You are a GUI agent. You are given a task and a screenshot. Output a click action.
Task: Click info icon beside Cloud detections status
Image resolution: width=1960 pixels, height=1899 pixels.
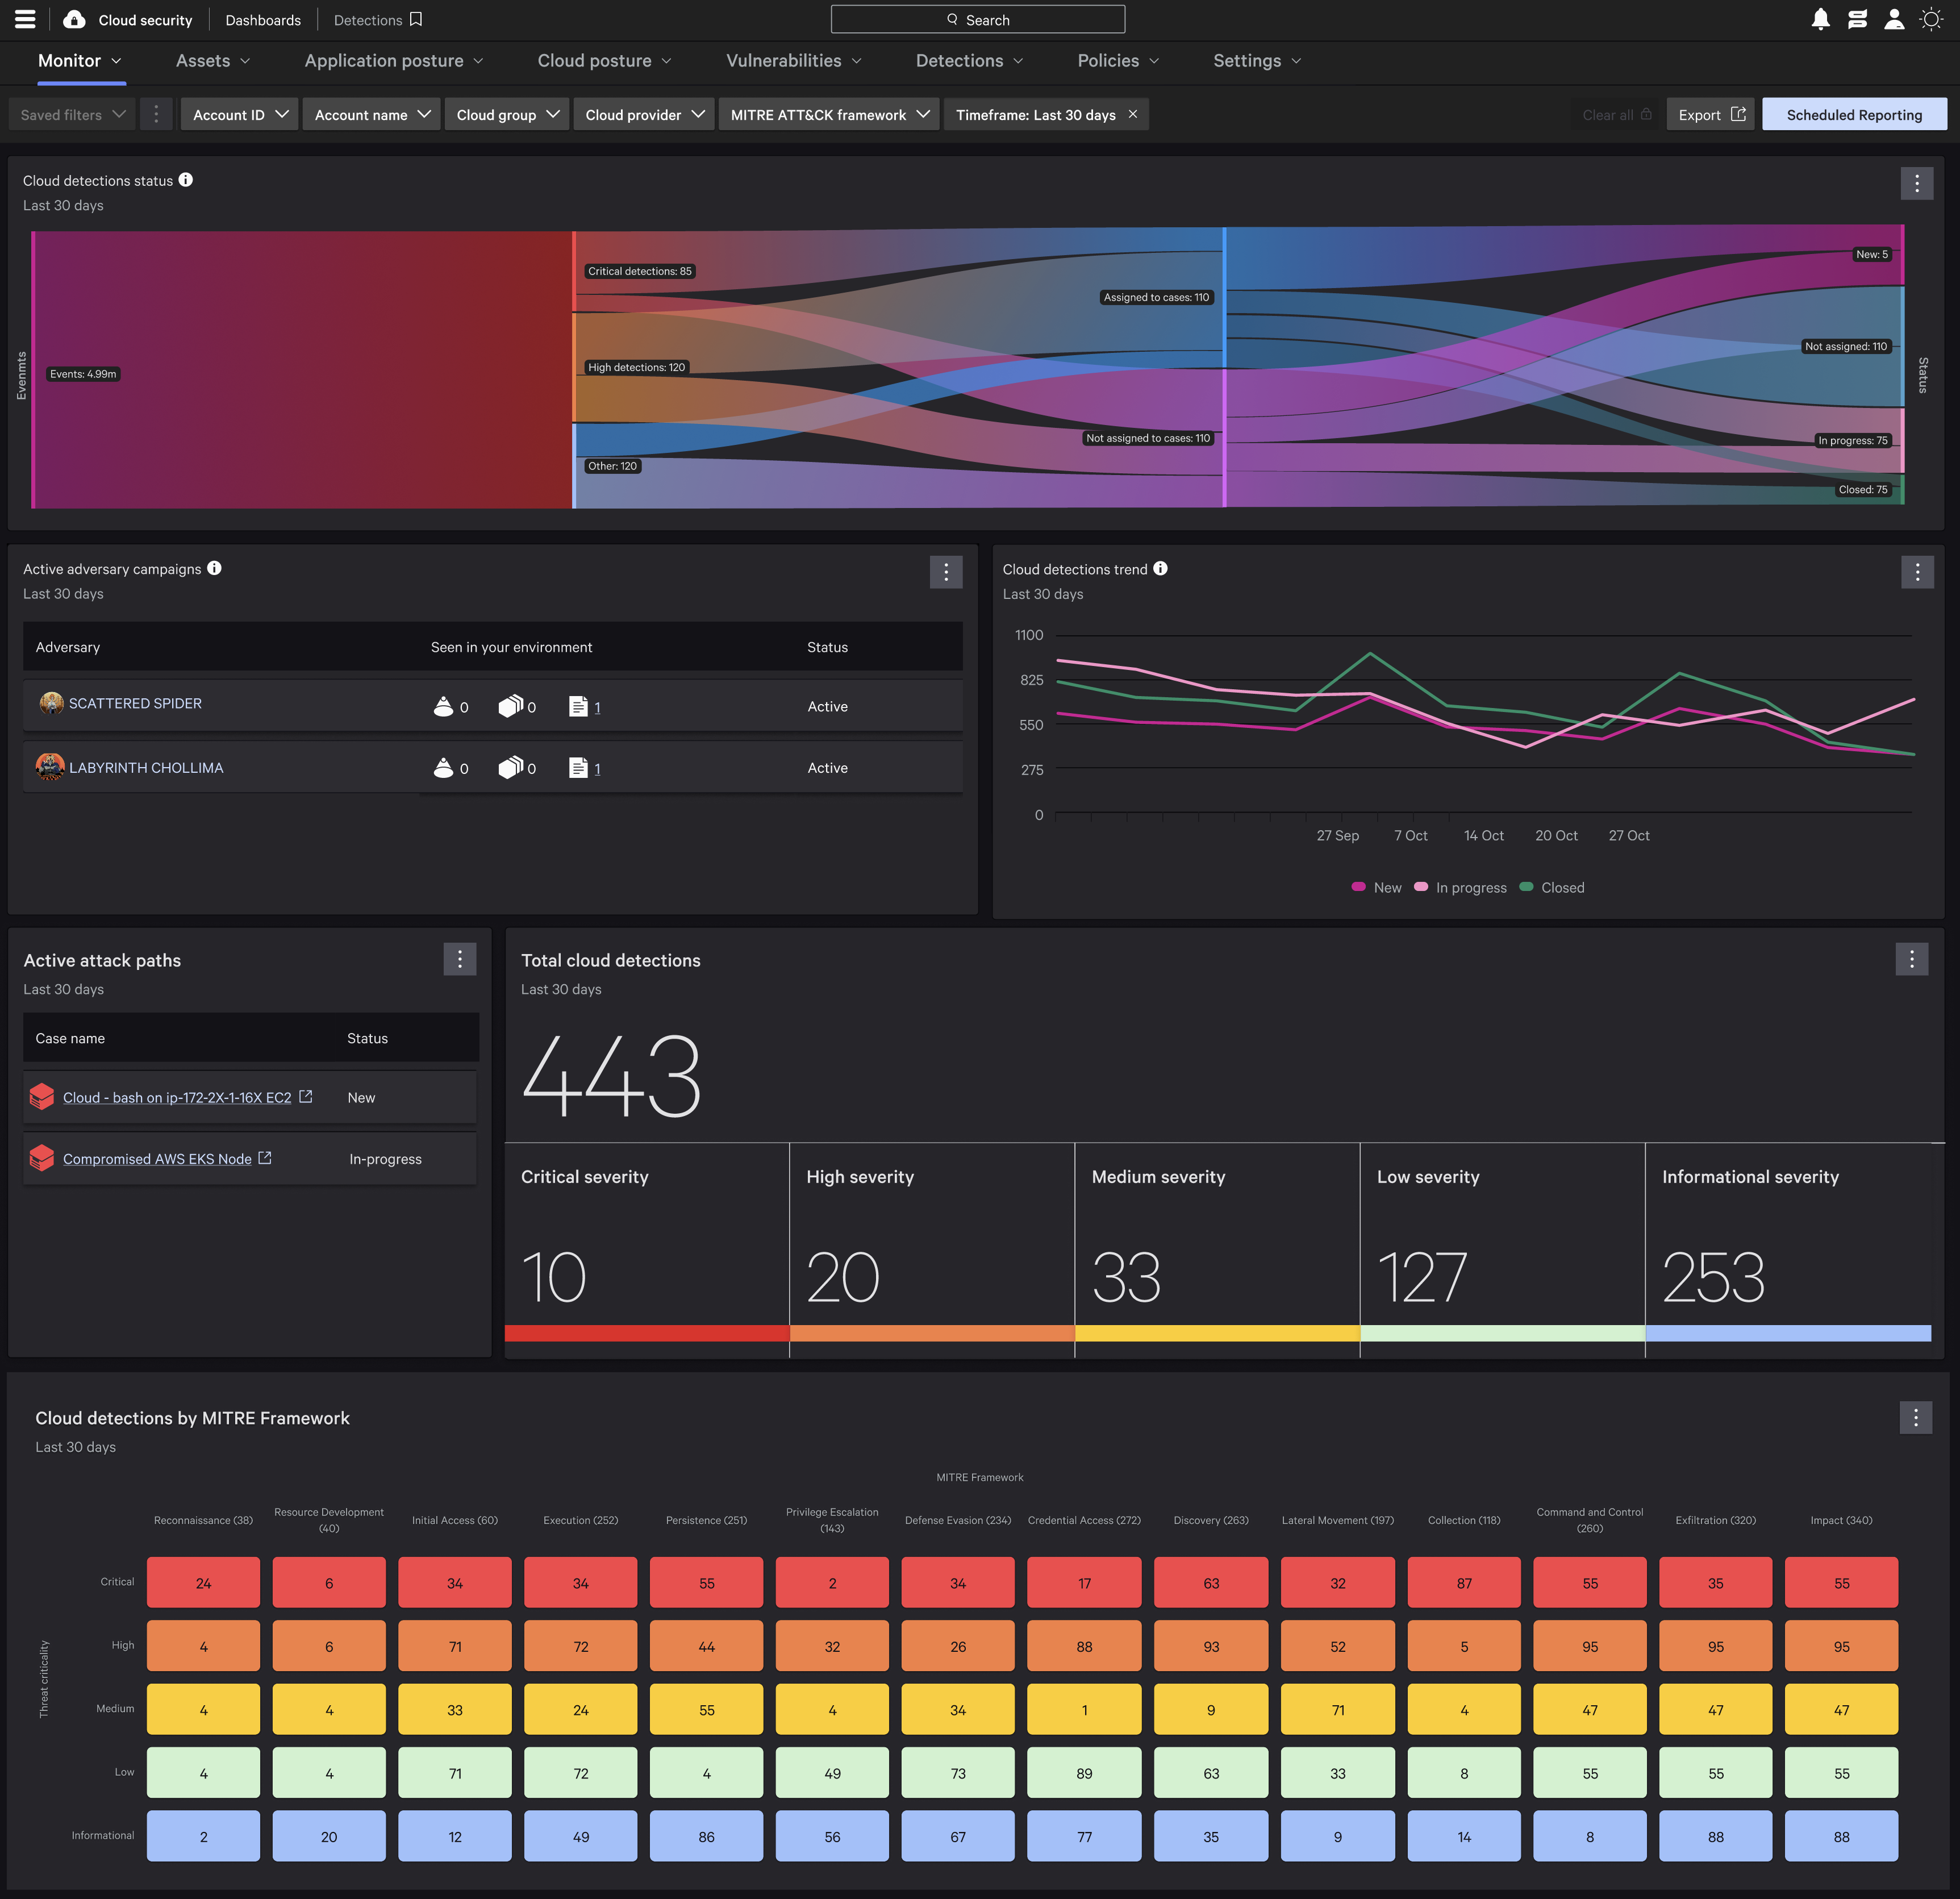coord(186,180)
